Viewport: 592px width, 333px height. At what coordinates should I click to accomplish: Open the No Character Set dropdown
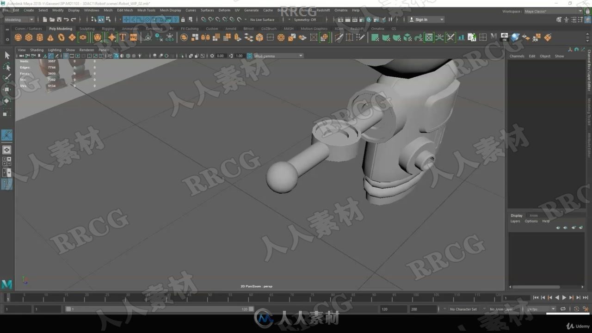pos(463,309)
